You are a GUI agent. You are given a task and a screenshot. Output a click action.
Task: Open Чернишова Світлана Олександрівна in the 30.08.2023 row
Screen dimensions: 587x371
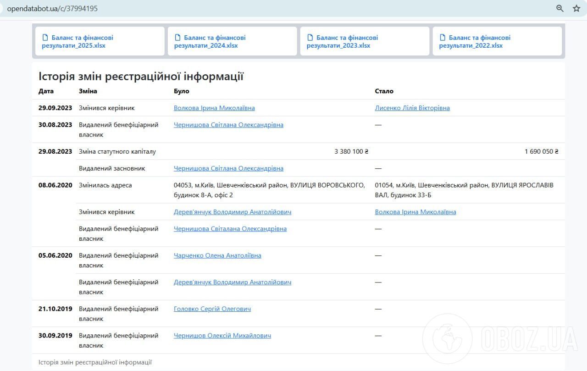click(228, 125)
